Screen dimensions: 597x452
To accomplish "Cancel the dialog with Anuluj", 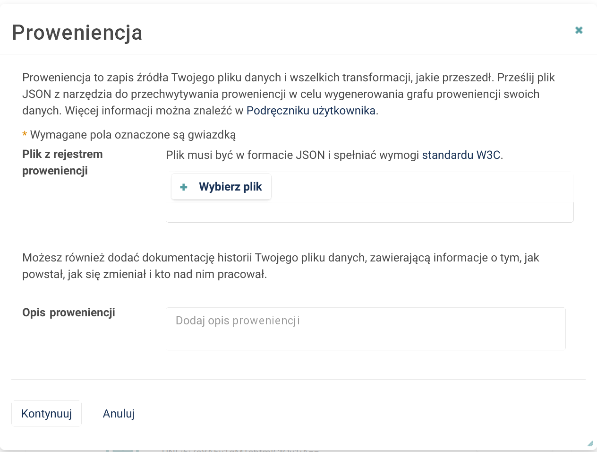I will pos(119,414).
